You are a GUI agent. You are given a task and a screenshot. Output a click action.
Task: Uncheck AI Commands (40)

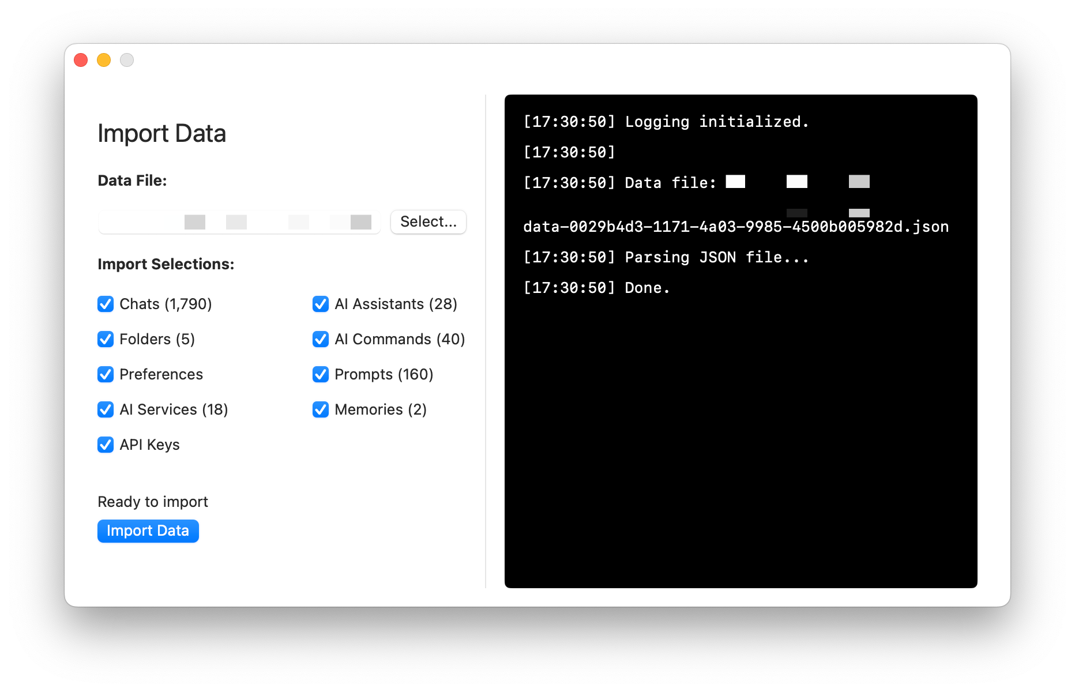321,339
